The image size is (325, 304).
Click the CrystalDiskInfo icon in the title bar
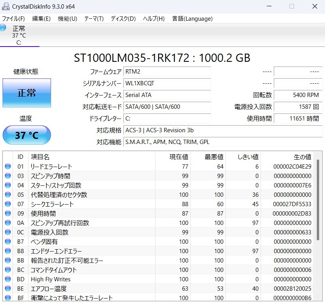[x=5, y=6]
